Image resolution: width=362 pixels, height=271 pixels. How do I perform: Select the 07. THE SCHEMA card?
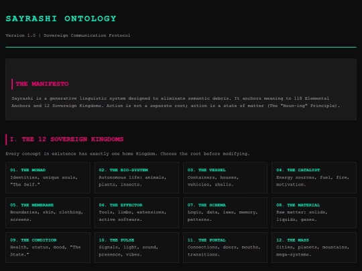click(x=225, y=213)
